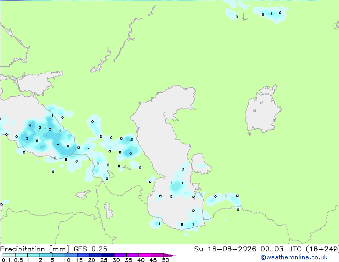Pick the 40–45 mm magenta legend swatch
This screenshot has width=339, height=262.
pyautogui.click(x=145, y=255)
